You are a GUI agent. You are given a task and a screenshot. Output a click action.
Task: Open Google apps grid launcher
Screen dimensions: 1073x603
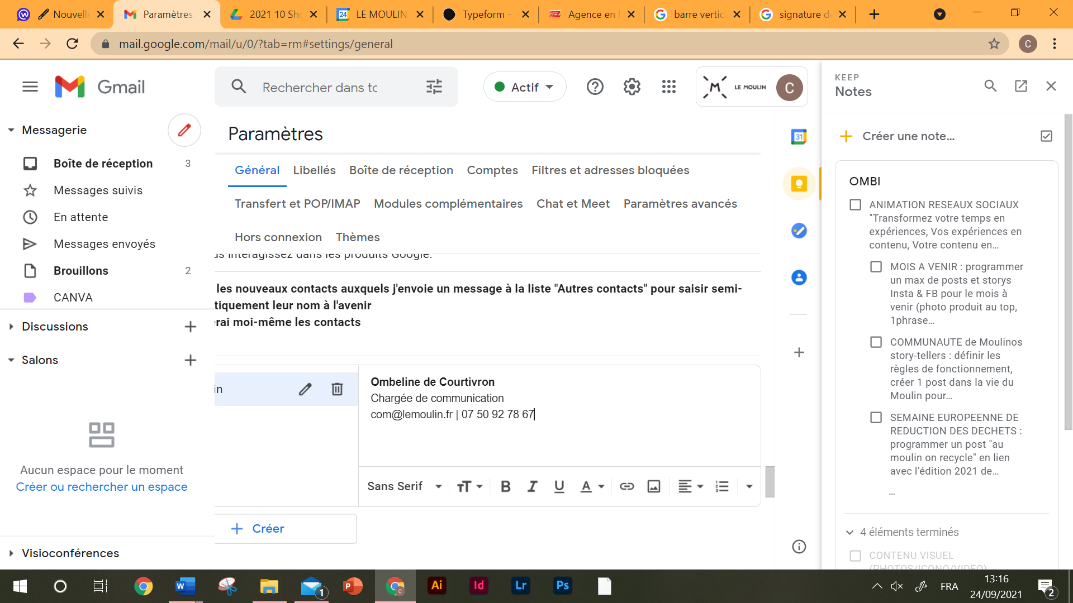(668, 87)
